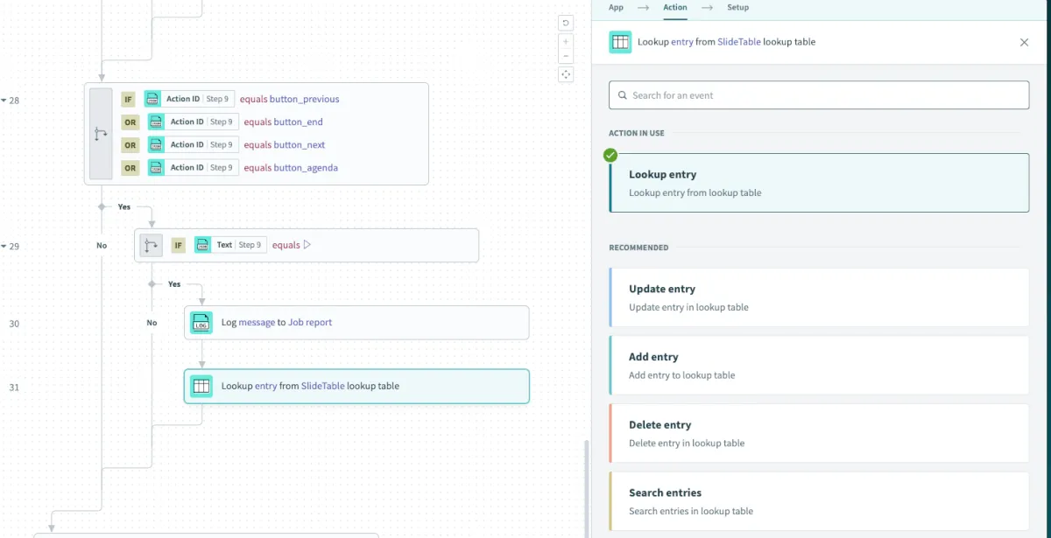
Task: Click 'equals button_previous' condition text
Action: (290, 99)
